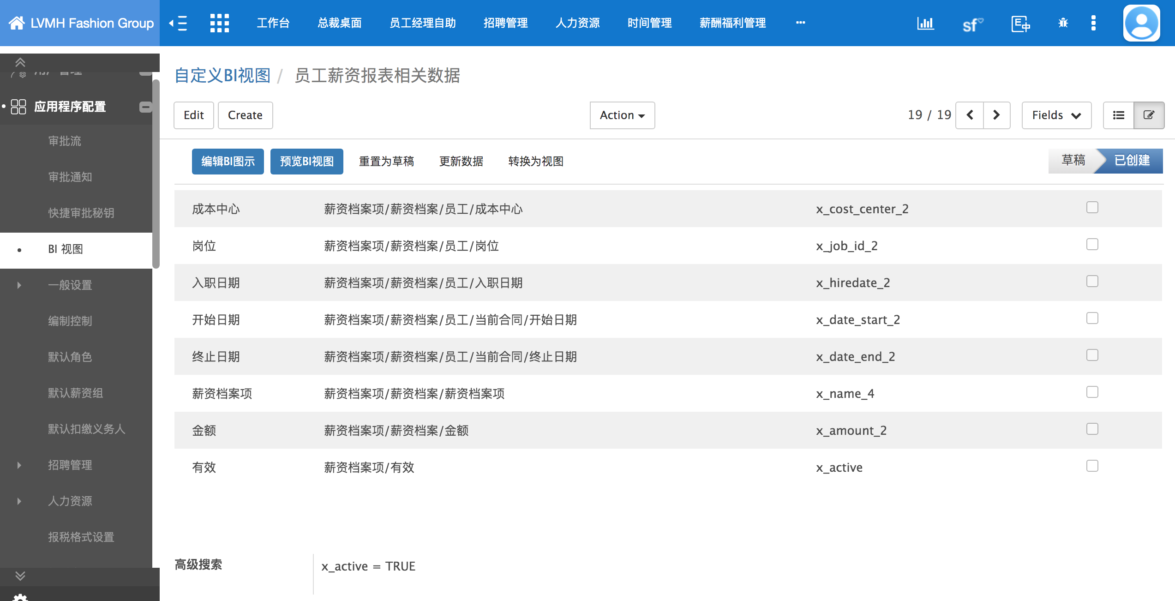The width and height of the screenshot is (1175, 601).
Task: Open the Action dropdown
Action: click(622, 115)
